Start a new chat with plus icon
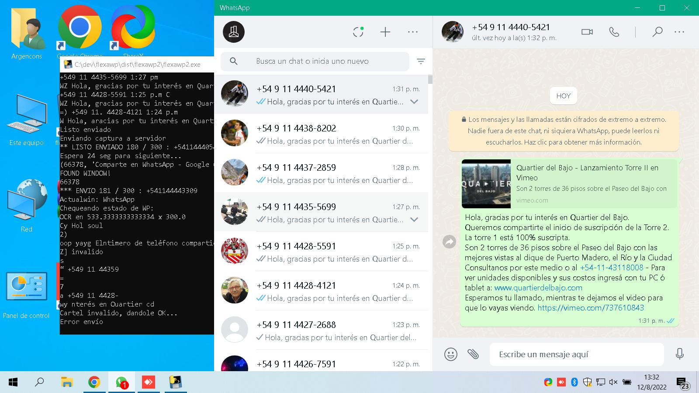The width and height of the screenshot is (699, 393). [x=385, y=32]
